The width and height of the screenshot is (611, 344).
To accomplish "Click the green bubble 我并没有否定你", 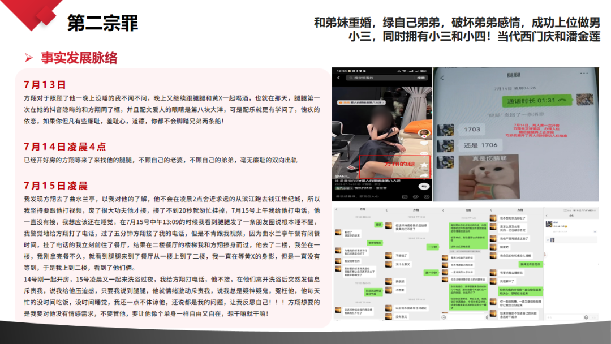I will pos(531,265).
